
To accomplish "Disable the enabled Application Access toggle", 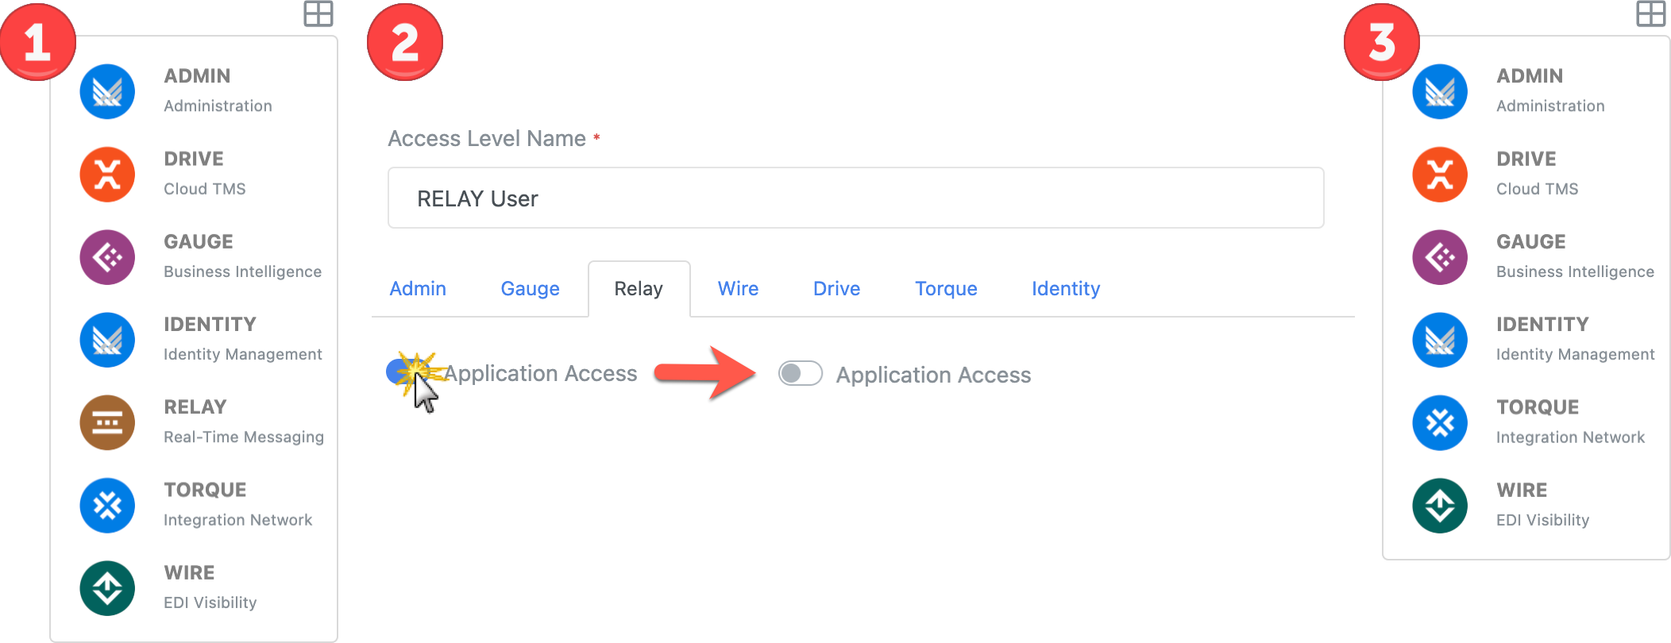I will tap(402, 372).
